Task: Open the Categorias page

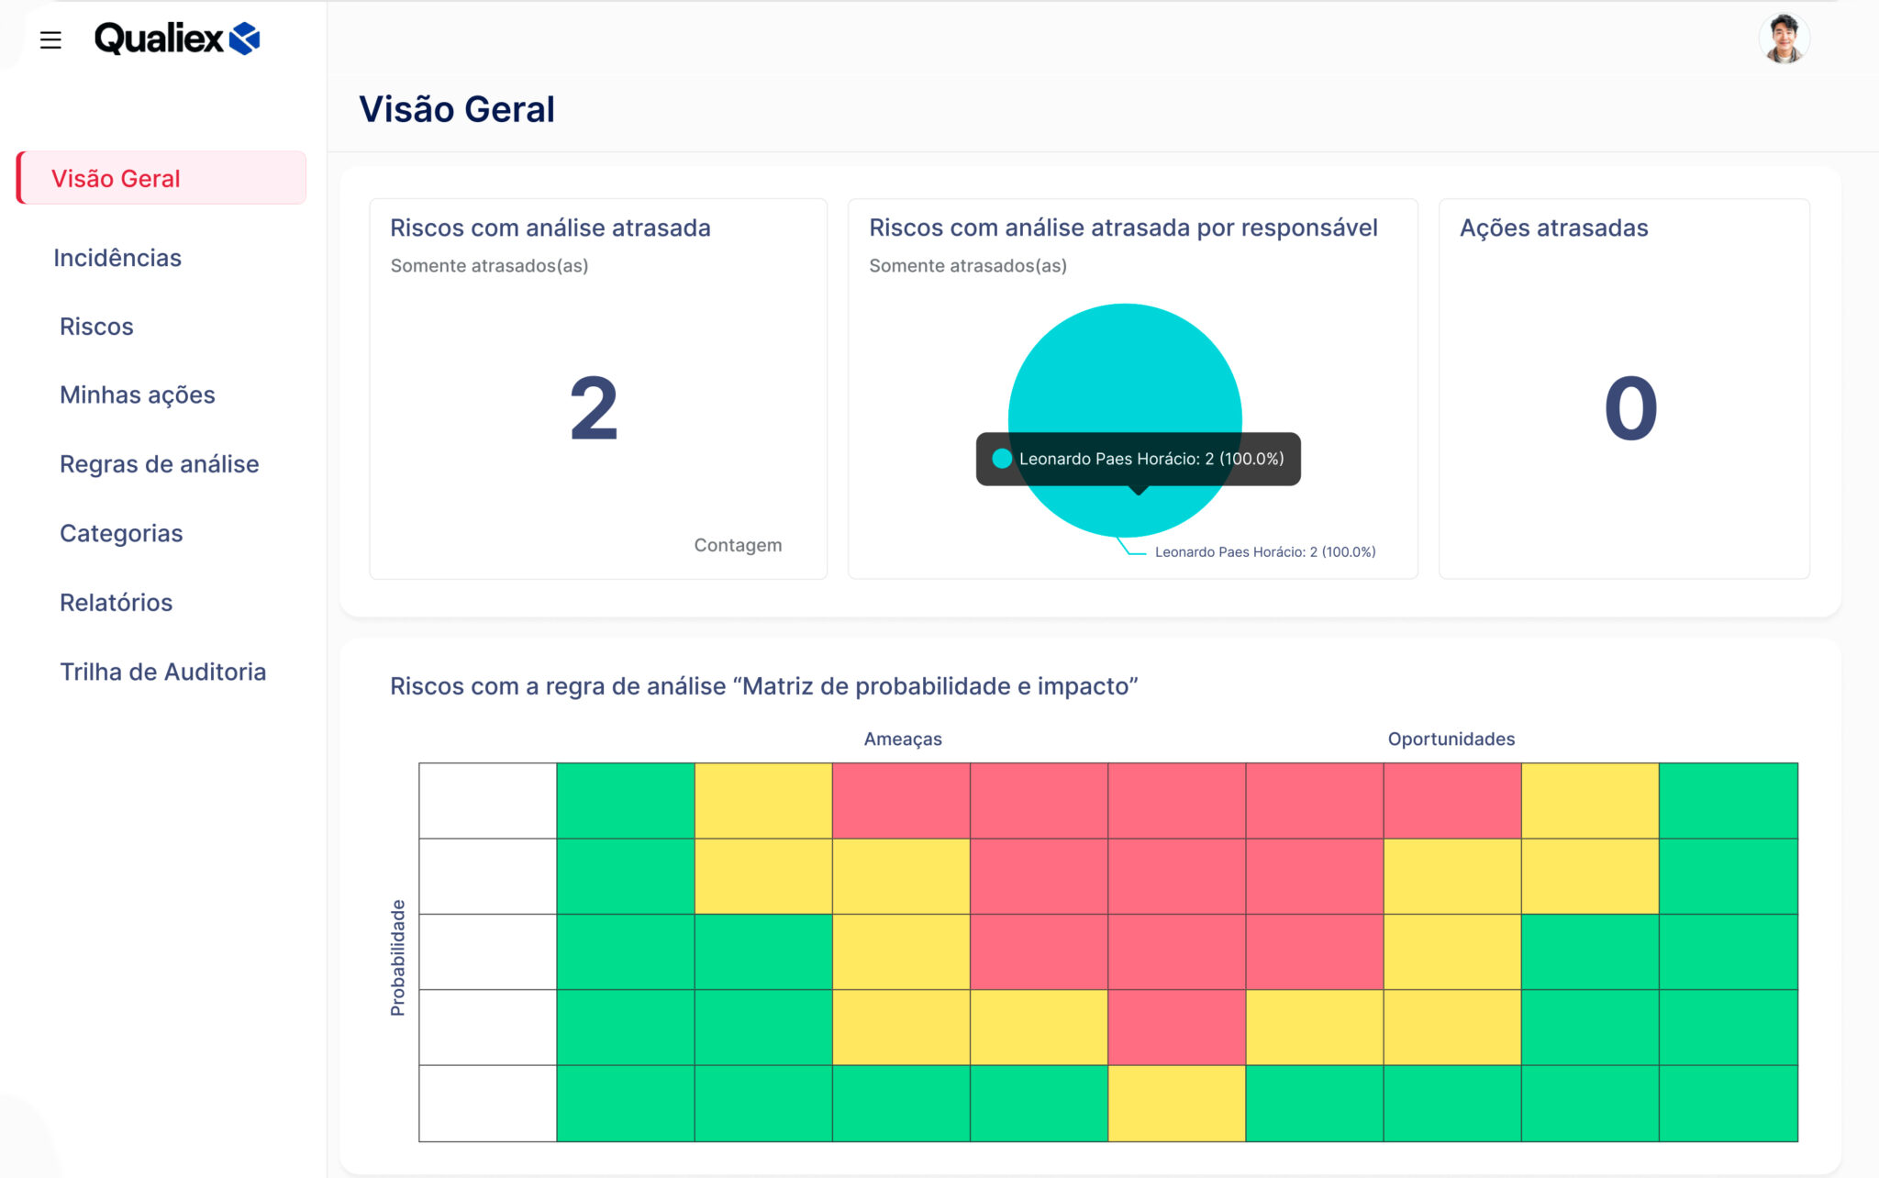Action: point(120,532)
